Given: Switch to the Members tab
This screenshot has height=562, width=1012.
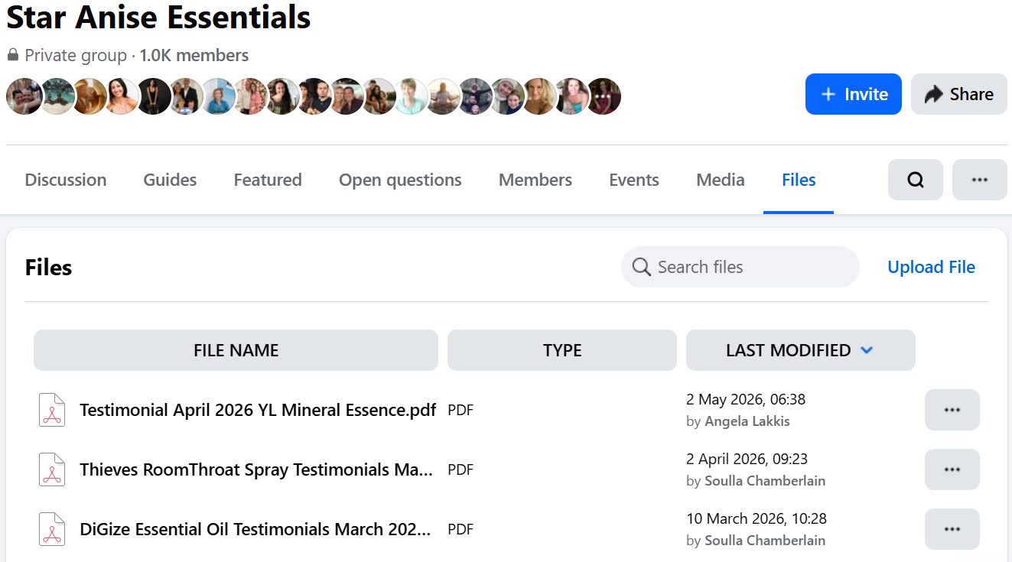Looking at the screenshot, I should point(535,180).
